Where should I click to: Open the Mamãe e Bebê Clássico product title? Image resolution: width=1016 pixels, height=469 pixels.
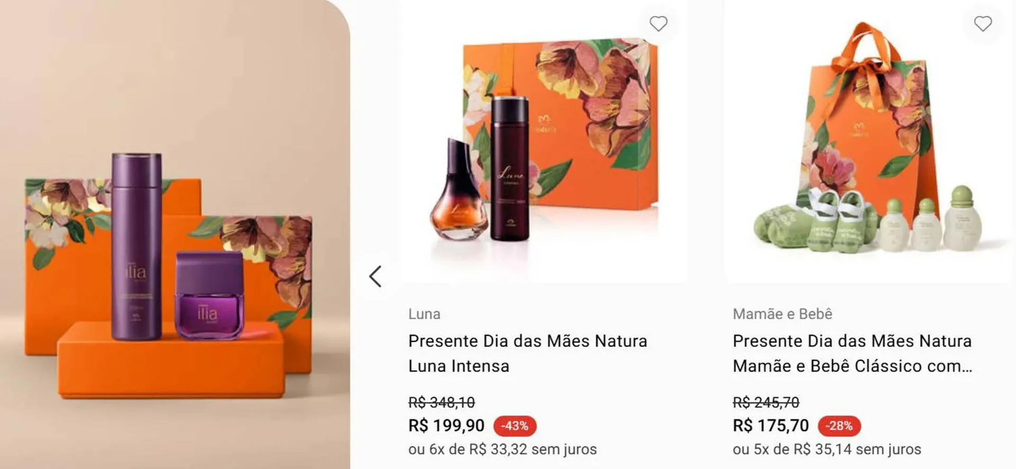[x=852, y=353]
